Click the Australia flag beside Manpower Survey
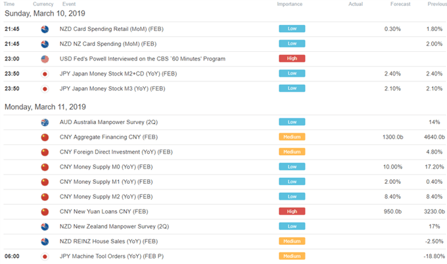447x264 pixels. [x=45, y=122]
